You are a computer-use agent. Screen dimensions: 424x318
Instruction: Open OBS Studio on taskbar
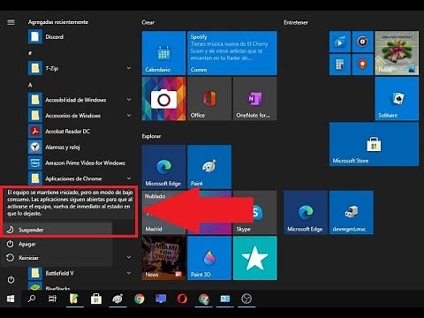pos(246,299)
